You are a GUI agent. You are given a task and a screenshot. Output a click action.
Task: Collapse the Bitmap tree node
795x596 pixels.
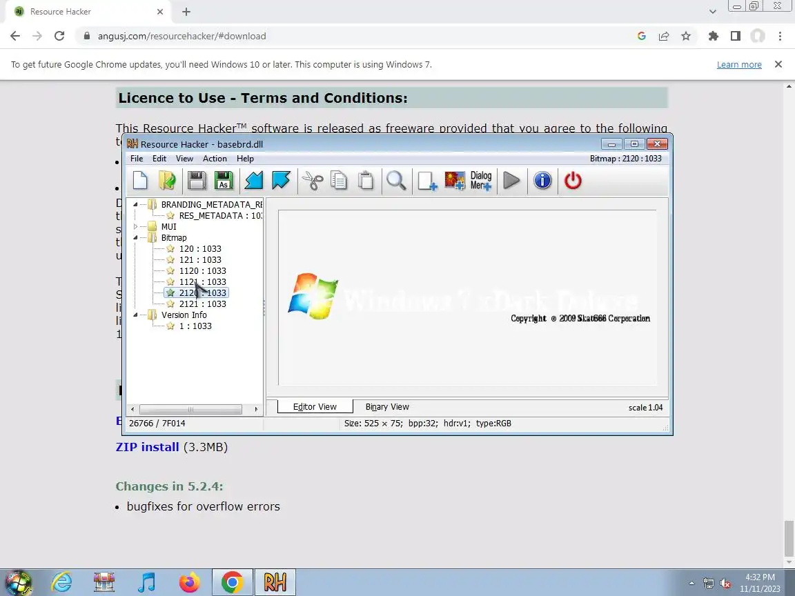(x=135, y=238)
